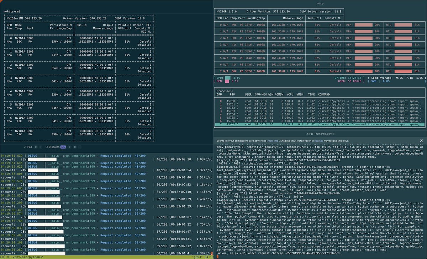Open Dispatch info via its i icon
The width and height of the screenshot is (427, 259).
80,147
